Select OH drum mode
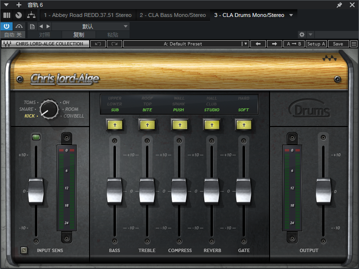The width and height of the screenshot is (359, 269). coord(66,102)
